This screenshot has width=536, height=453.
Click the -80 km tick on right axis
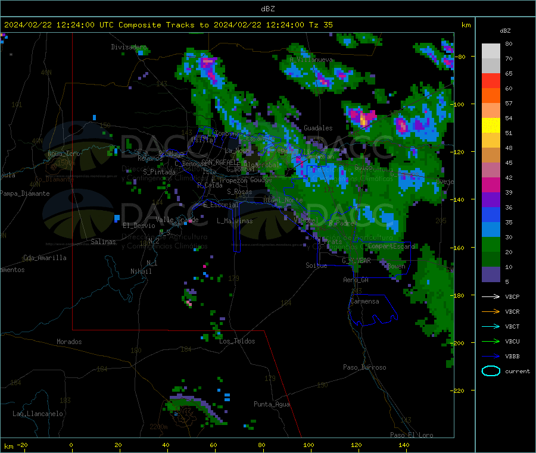pyautogui.click(x=460, y=57)
